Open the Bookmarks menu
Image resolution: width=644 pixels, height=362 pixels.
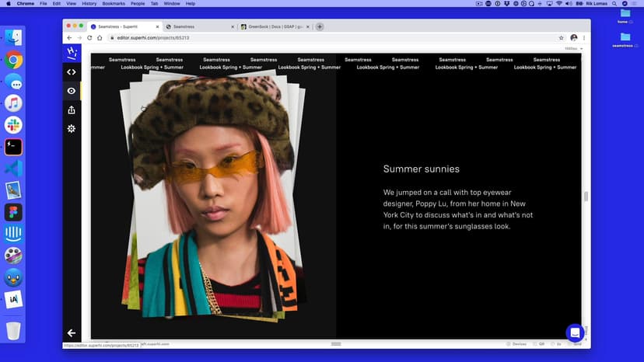(x=114, y=4)
